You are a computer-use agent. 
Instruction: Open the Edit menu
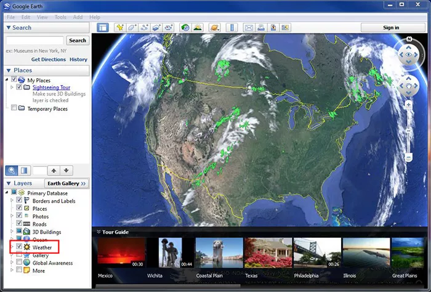26,17
